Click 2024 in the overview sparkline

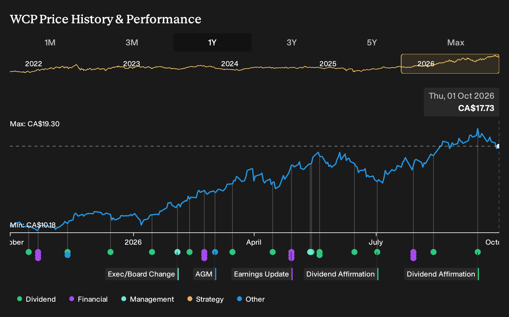(230, 64)
